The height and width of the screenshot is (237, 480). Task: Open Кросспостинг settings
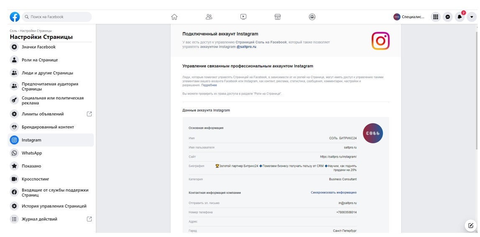(51, 179)
